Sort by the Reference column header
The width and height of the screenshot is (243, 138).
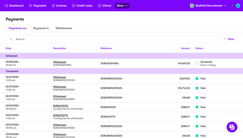tap(106, 48)
